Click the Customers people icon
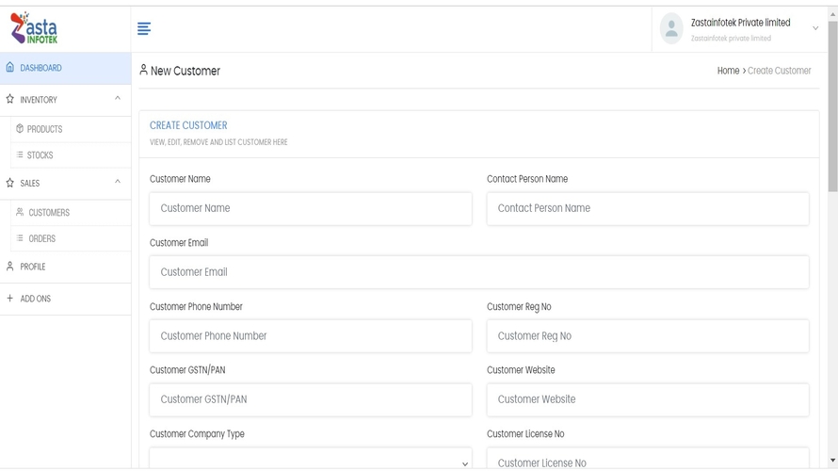Screen dimensions: 838x471 tap(20, 213)
